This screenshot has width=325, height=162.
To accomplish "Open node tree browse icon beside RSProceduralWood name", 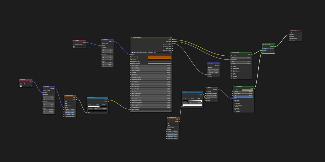I will [132, 52].
